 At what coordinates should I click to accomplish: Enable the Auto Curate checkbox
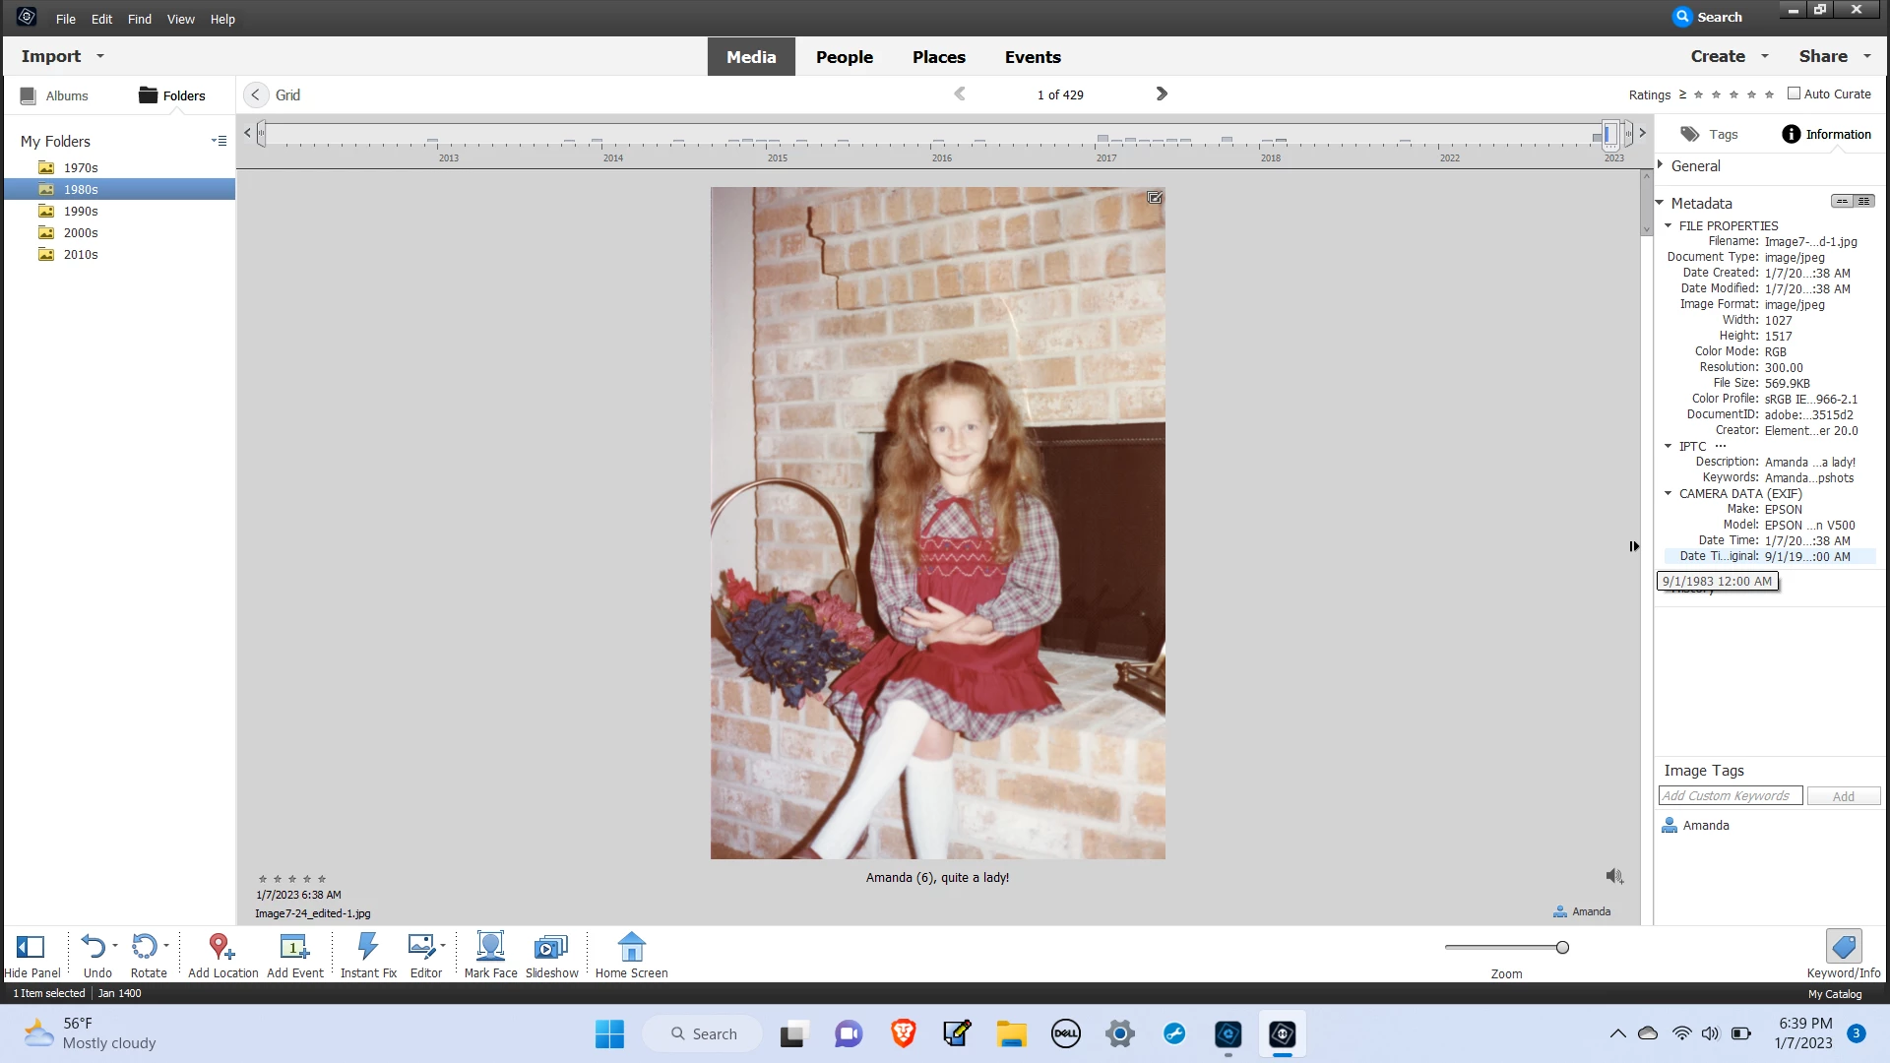1794,94
